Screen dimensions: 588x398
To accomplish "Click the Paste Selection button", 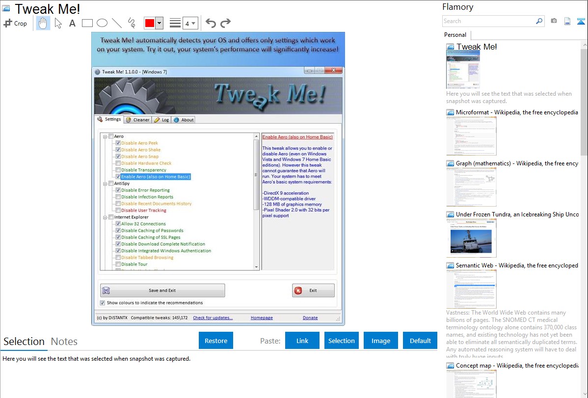I will pyautogui.click(x=342, y=341).
